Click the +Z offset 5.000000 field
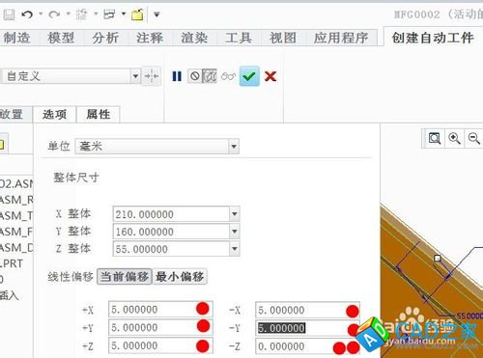The height and width of the screenshot is (358, 483). point(160,345)
